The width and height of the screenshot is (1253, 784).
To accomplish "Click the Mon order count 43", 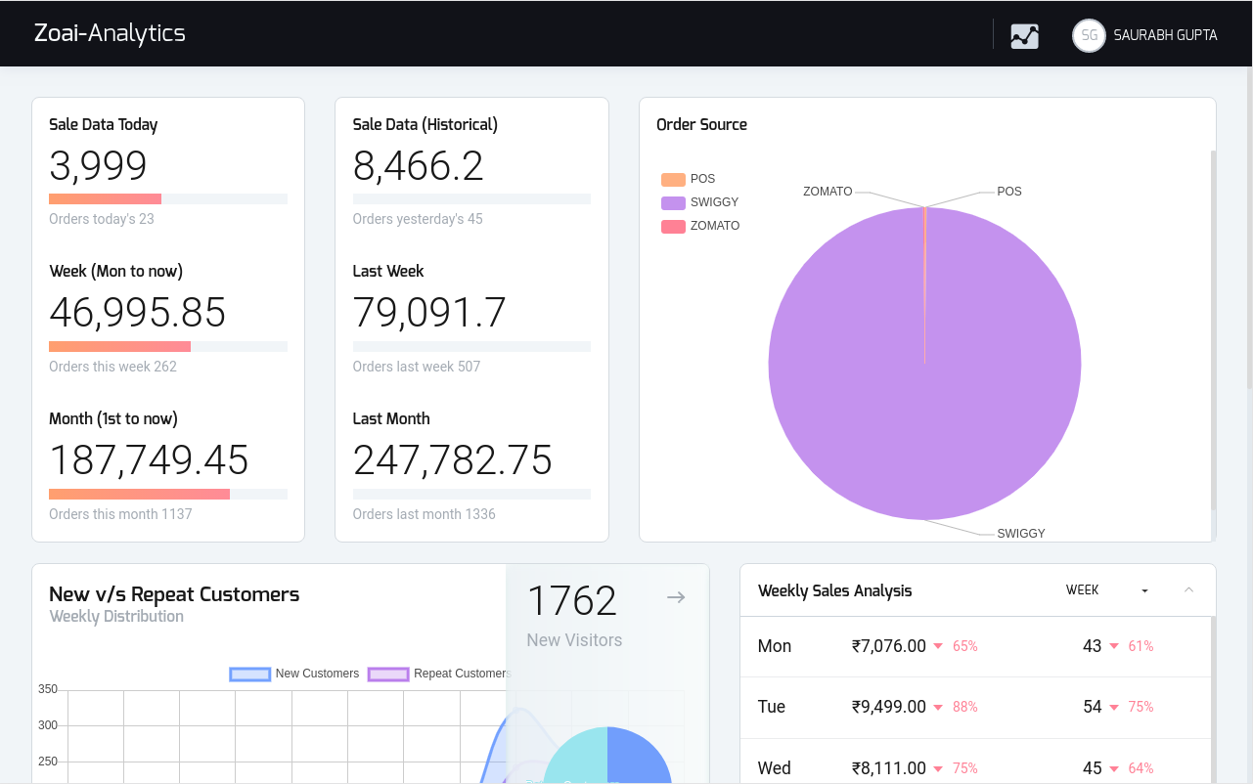I will click(1093, 646).
